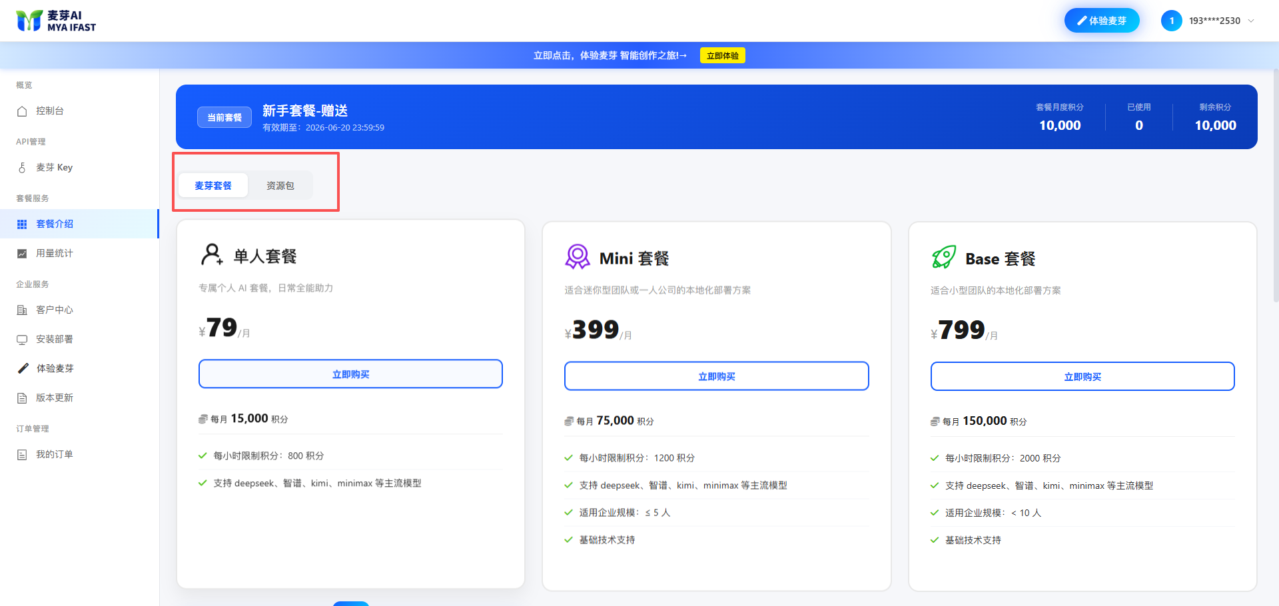1279x606 pixels.
Task: Click 立即购买 for Mini 套餐
Action: [x=717, y=376]
